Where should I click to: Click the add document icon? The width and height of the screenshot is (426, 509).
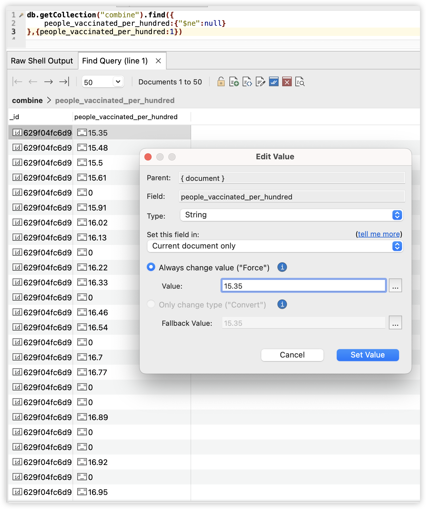[x=234, y=82]
